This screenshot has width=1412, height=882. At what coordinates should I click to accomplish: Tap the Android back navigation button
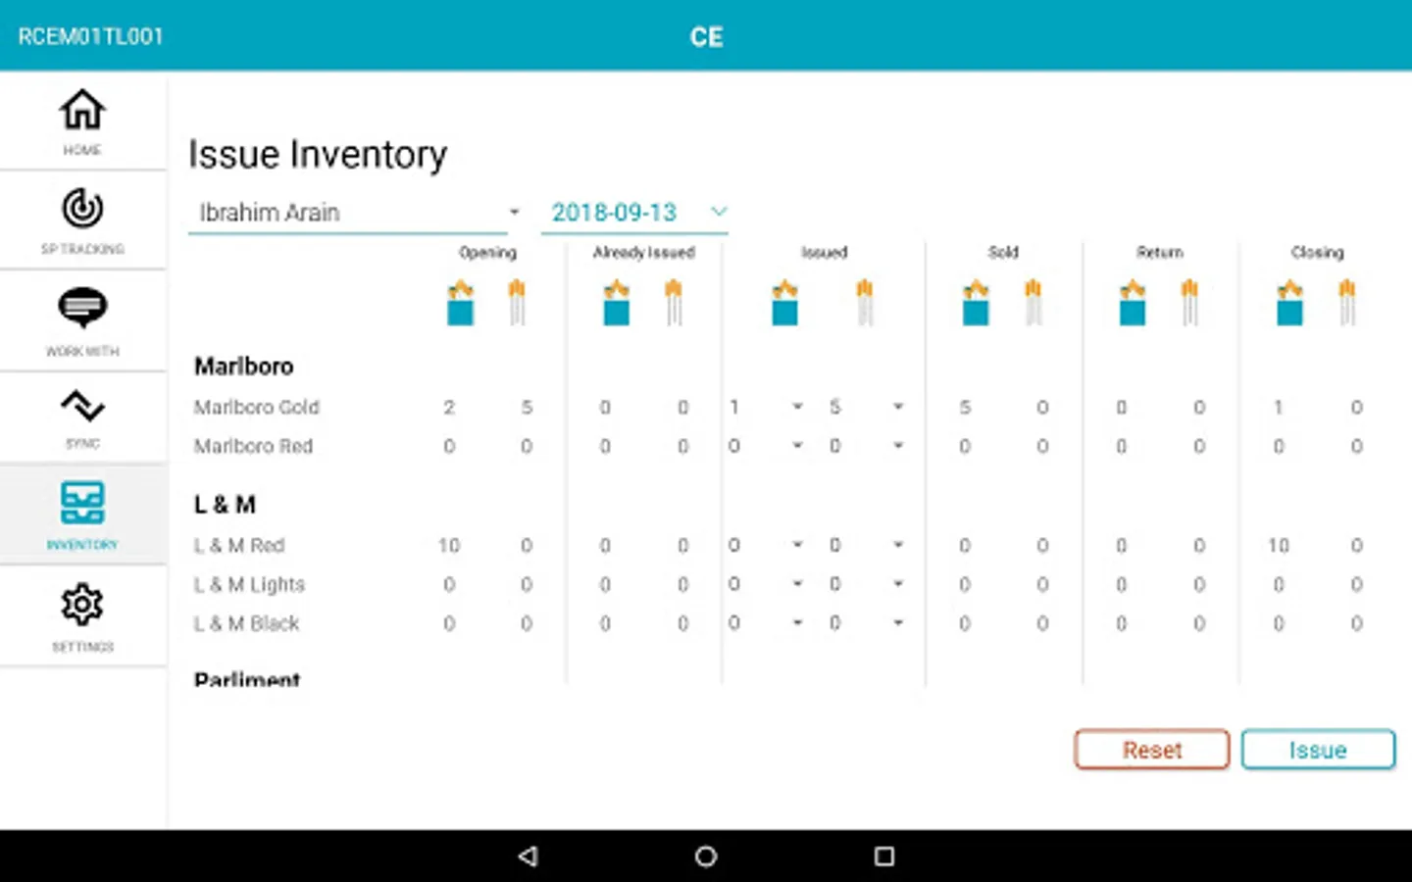pyautogui.click(x=529, y=856)
